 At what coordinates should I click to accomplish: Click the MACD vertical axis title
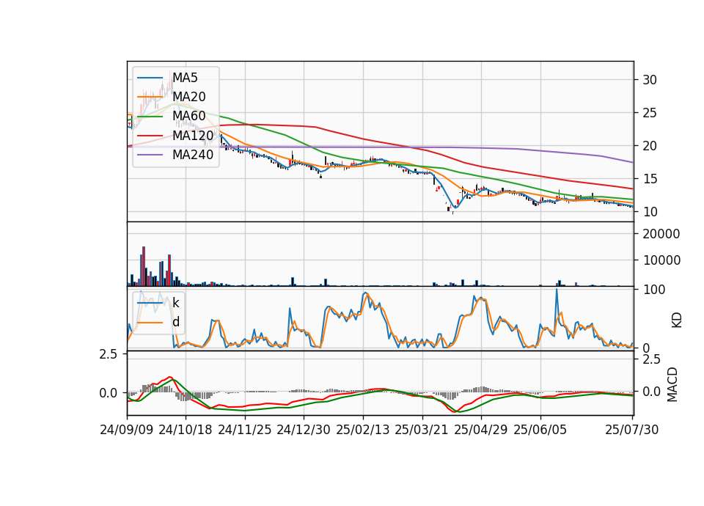672,384
